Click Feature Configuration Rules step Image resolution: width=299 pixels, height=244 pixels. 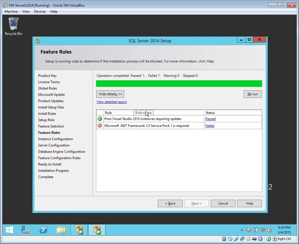[x=59, y=158]
